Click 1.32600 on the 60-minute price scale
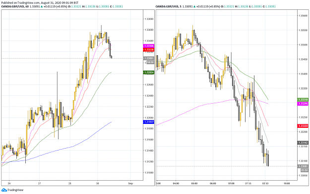 [x=149, y=85]
